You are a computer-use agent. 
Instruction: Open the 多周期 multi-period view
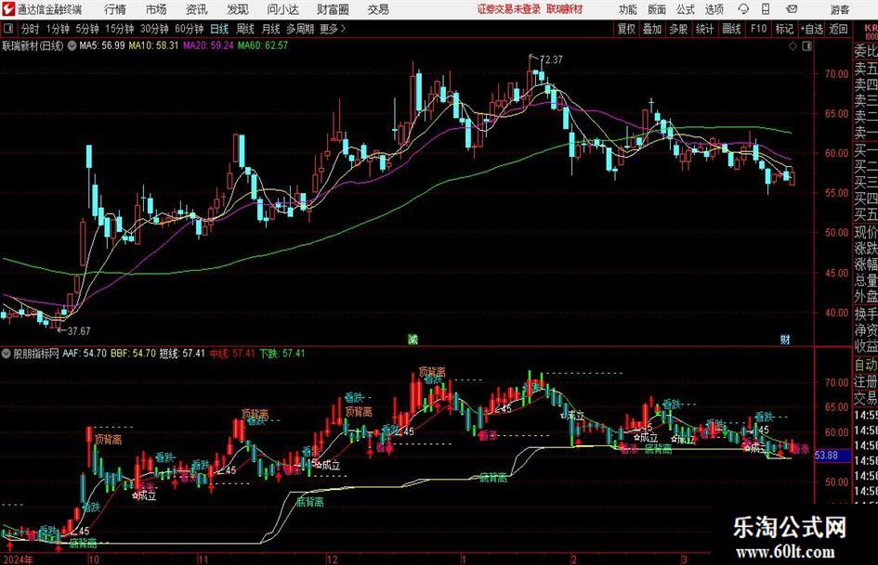pyautogui.click(x=300, y=29)
